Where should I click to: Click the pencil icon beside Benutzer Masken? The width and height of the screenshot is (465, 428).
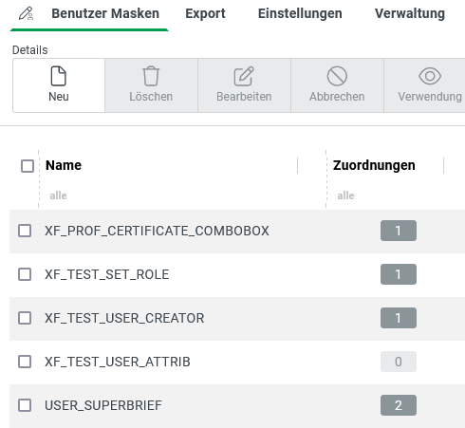[26, 13]
